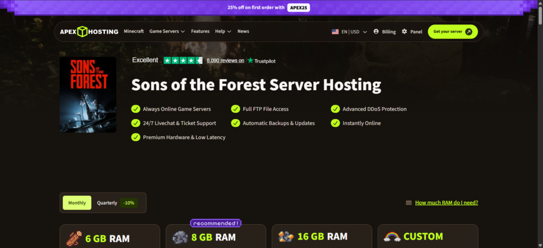Image resolution: width=543 pixels, height=248 pixels.
Task: Click the checkmark beside Instantly Online
Action: 335,123
